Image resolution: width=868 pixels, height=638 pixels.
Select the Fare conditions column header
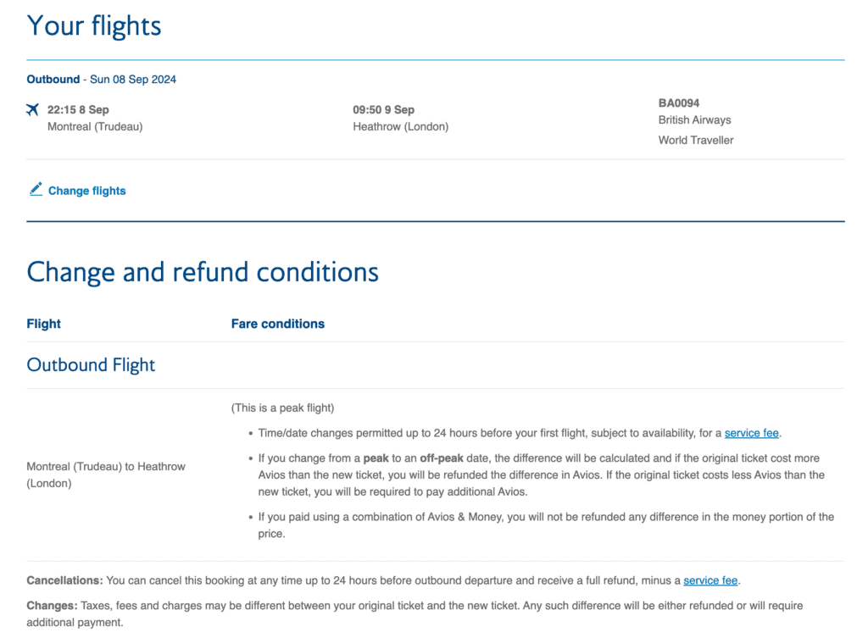(278, 323)
